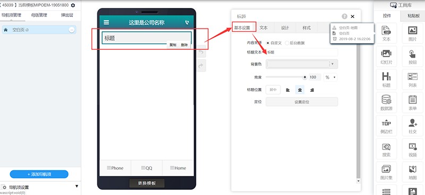
Task: Switch to the 设计 tab
Action: 285,28
